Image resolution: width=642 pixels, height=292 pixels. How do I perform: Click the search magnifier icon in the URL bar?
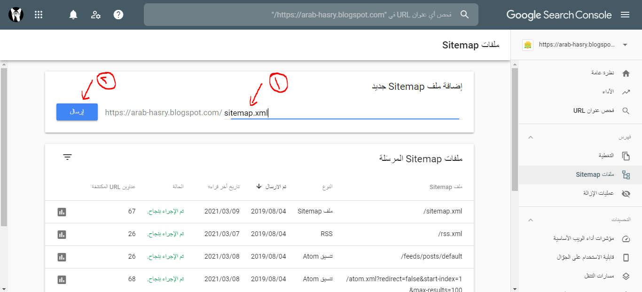464,15
